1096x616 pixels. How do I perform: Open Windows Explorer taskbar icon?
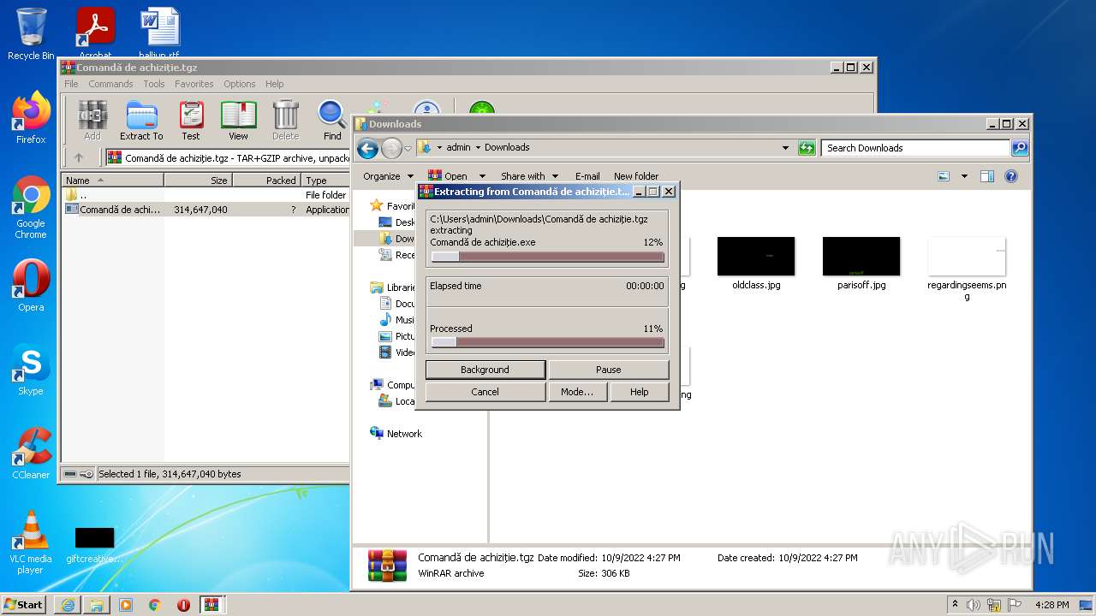click(97, 605)
